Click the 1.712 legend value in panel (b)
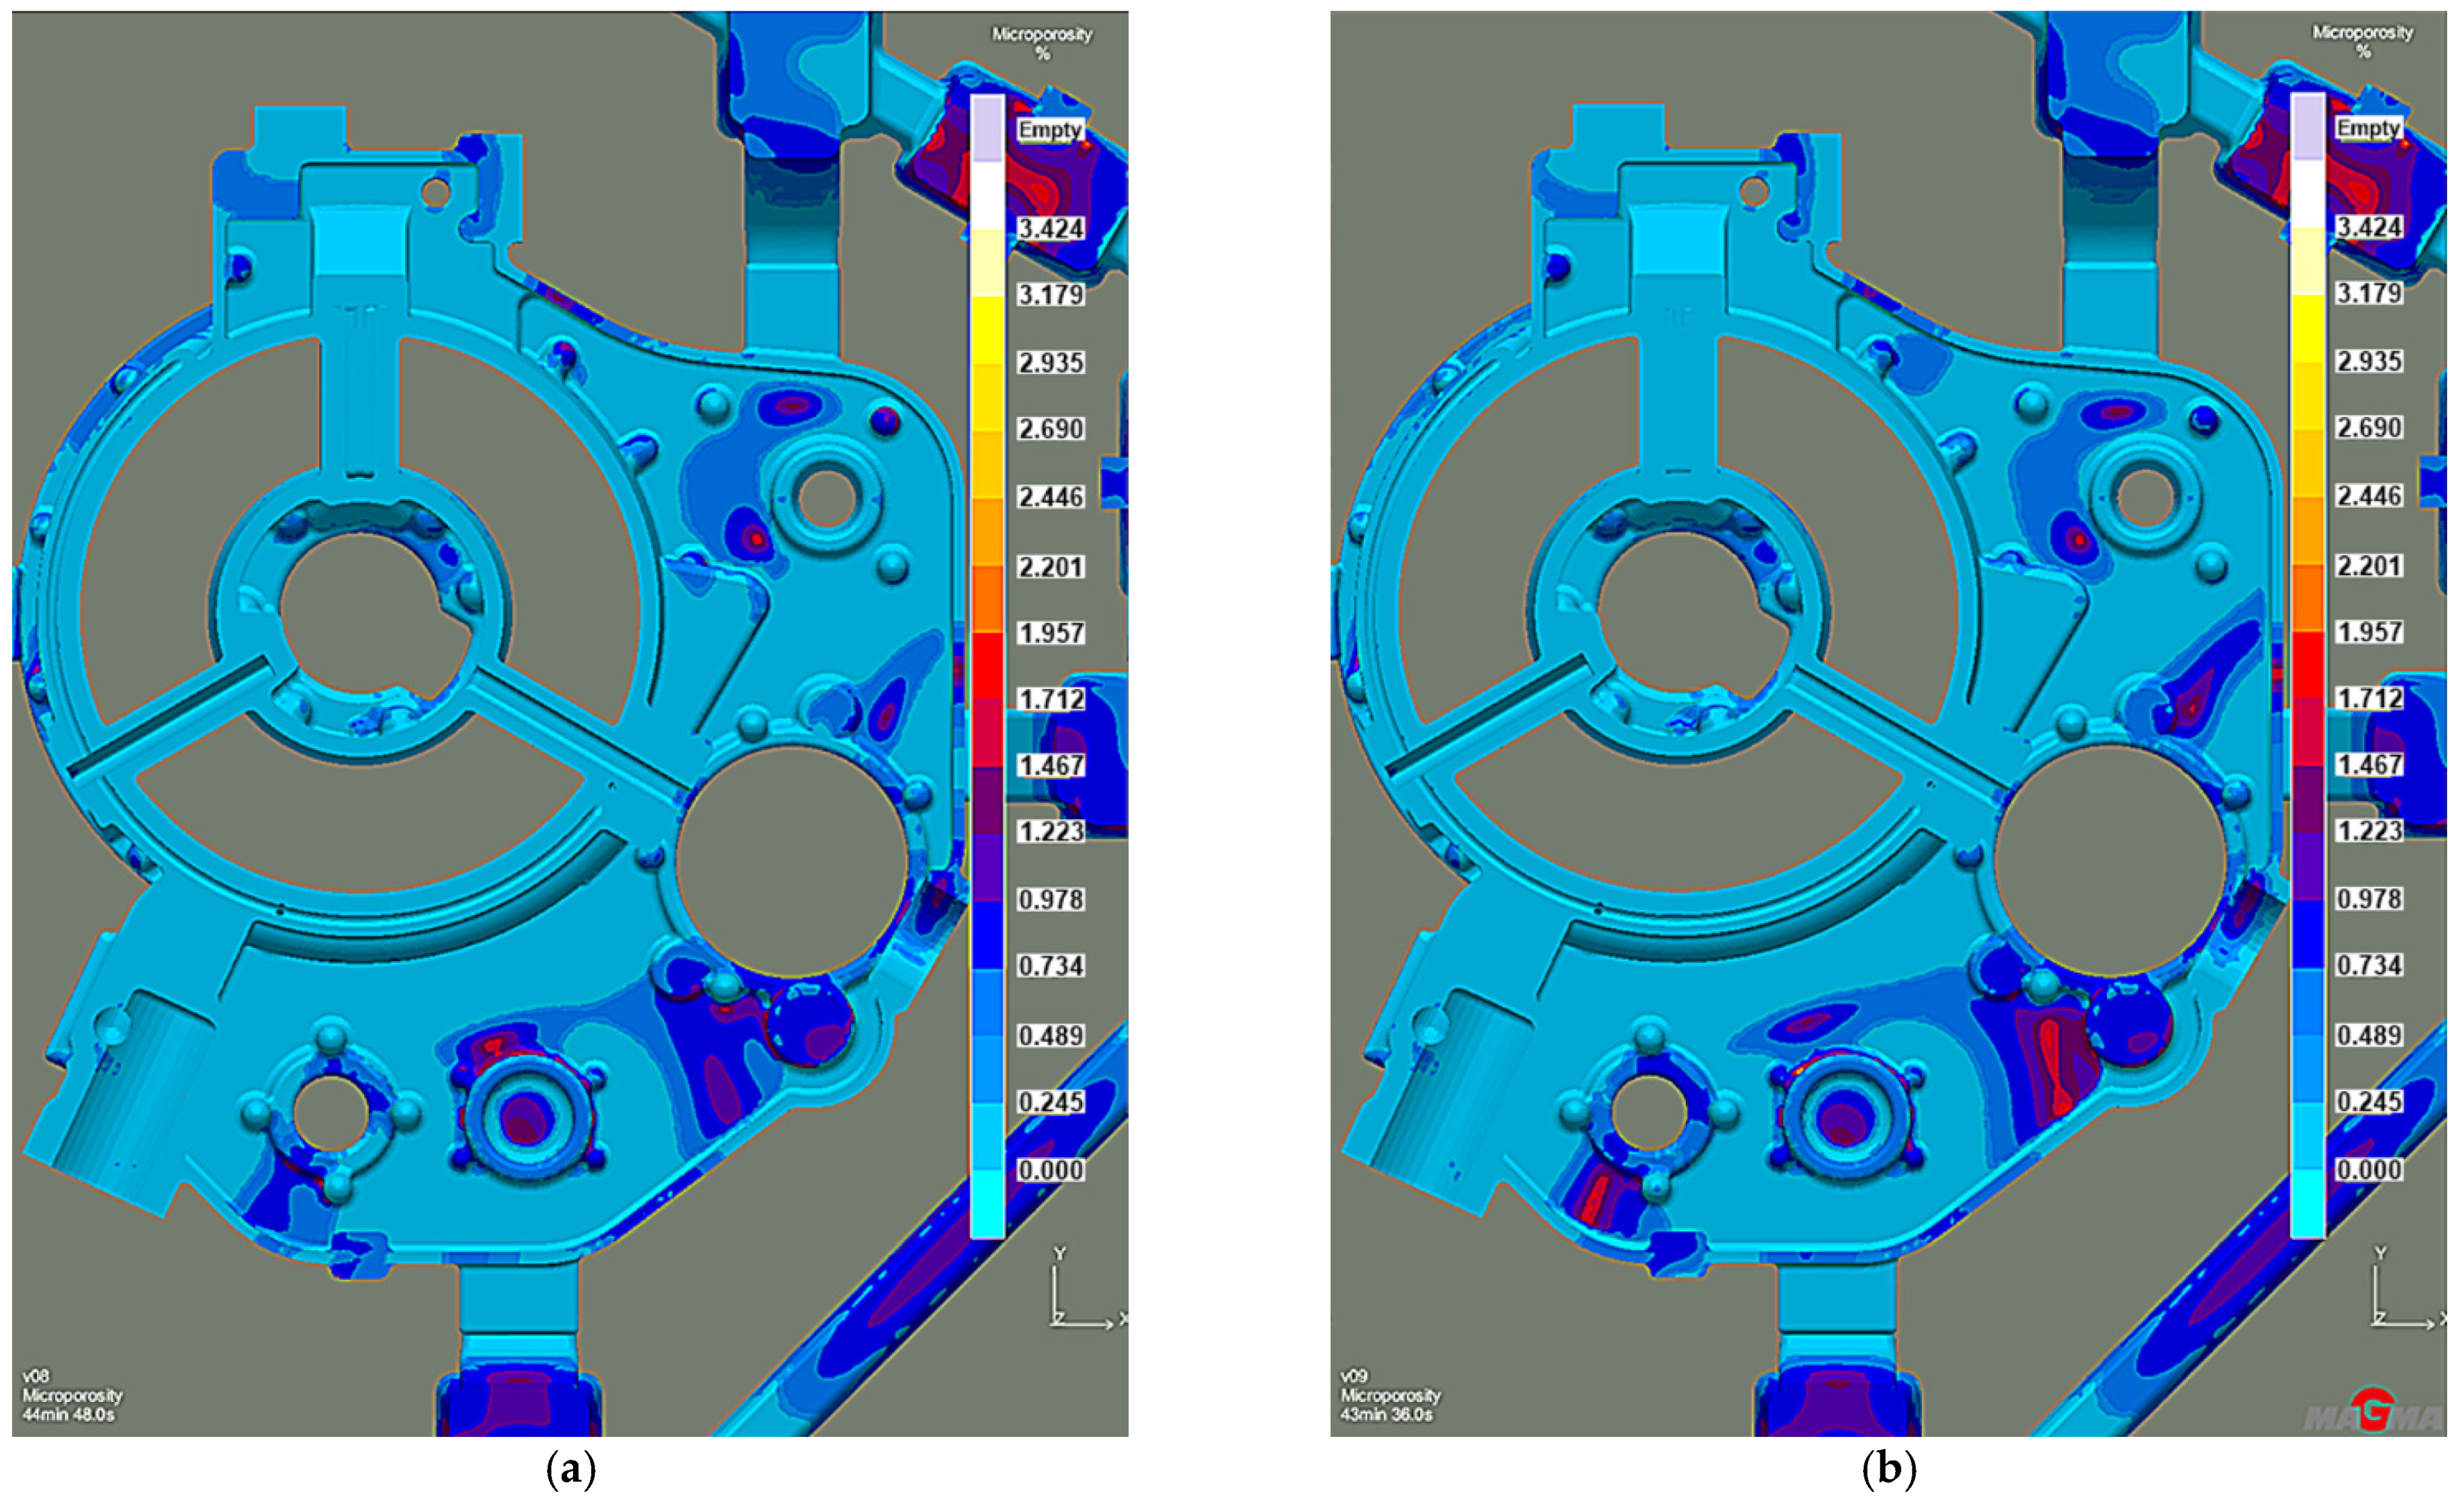The width and height of the screenshot is (2464, 1504). (x=2368, y=698)
